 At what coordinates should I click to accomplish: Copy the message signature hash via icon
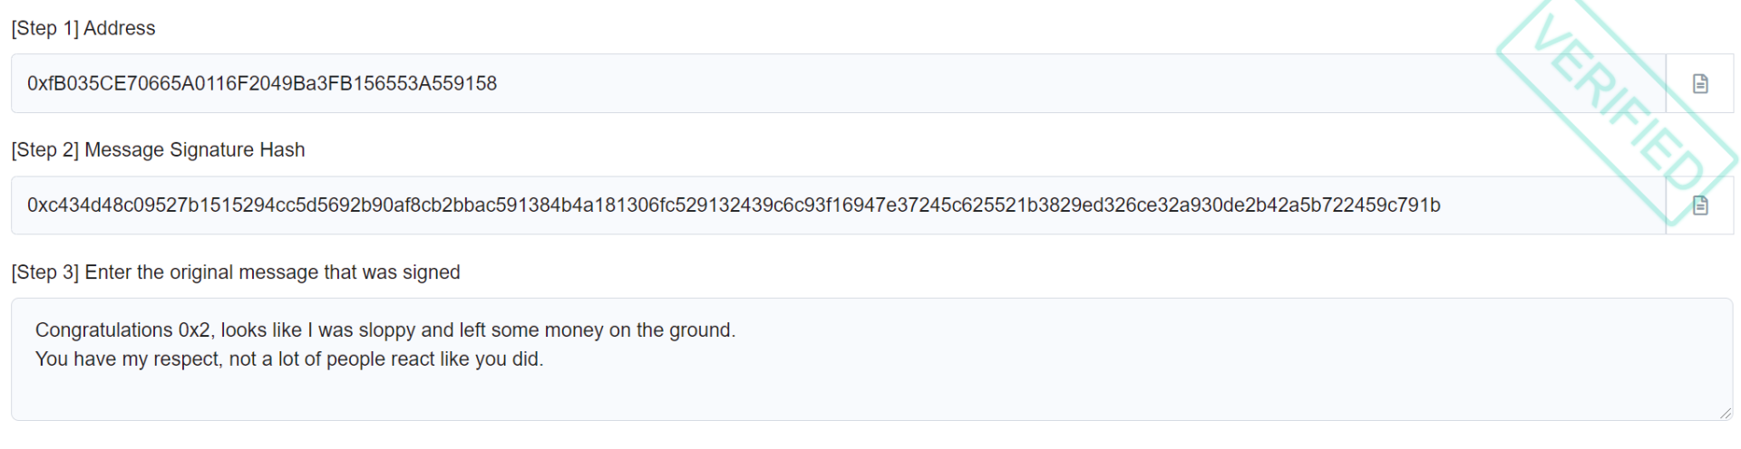[1699, 205]
